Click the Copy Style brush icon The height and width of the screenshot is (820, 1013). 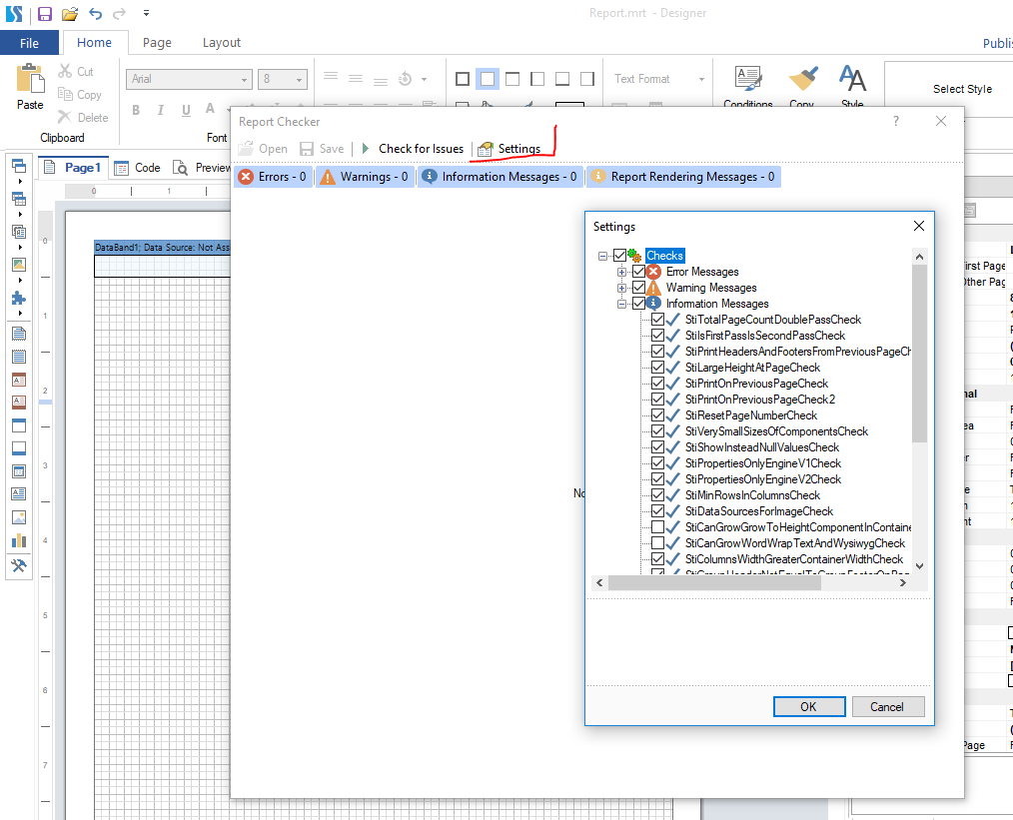point(803,79)
